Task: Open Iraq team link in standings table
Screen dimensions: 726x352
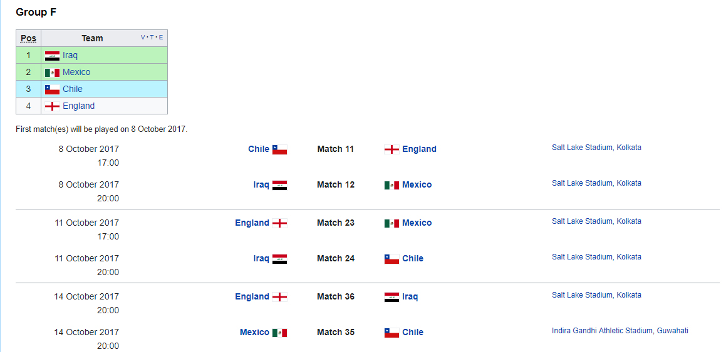Action: coord(70,56)
